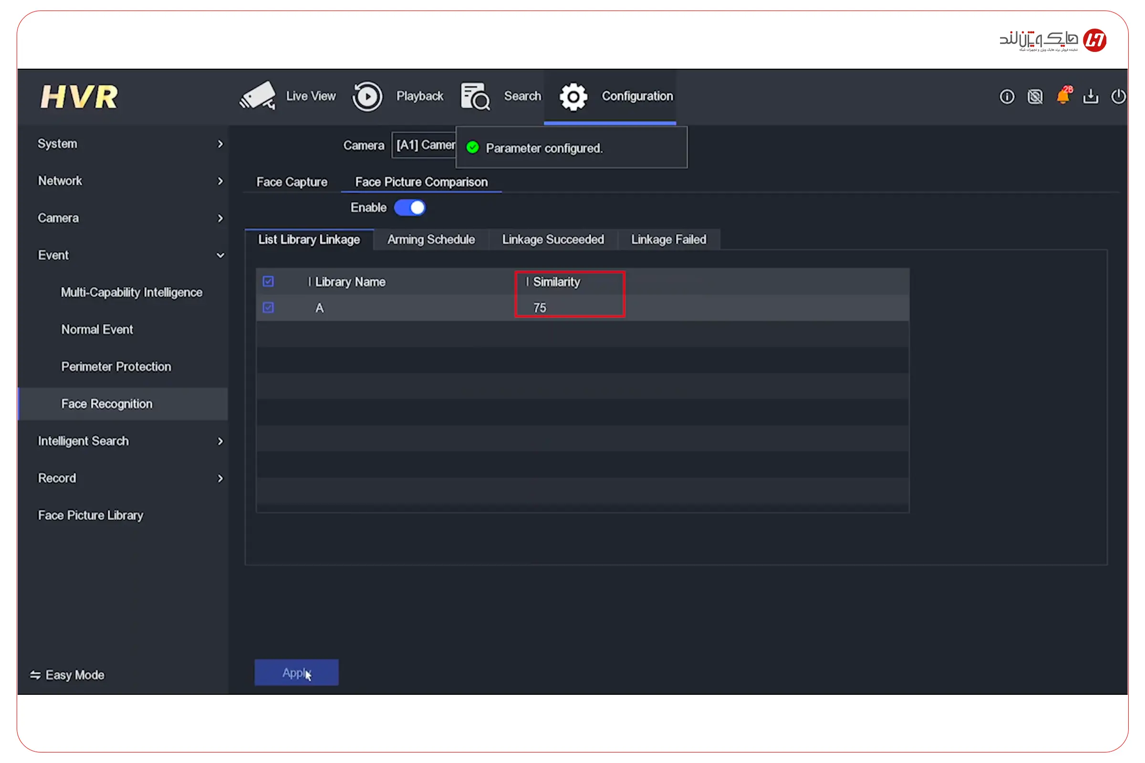Switch to Easy Mode
The height and width of the screenshot is (763, 1145).
(x=68, y=675)
